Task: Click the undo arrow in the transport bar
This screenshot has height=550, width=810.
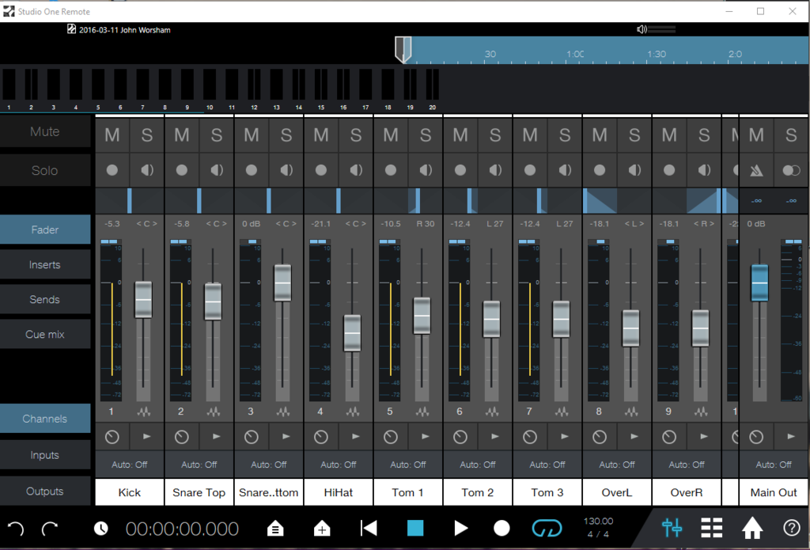Action: (x=15, y=529)
